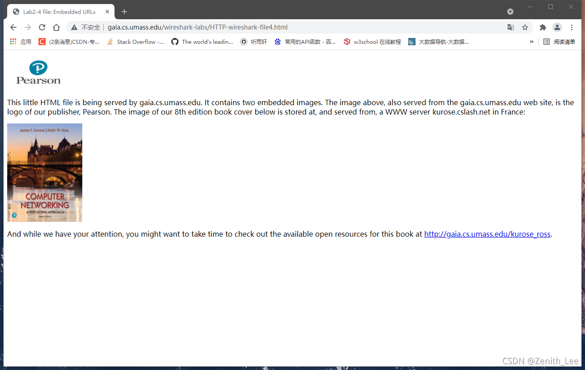
Task: Open a new tab
Action: coord(124,12)
